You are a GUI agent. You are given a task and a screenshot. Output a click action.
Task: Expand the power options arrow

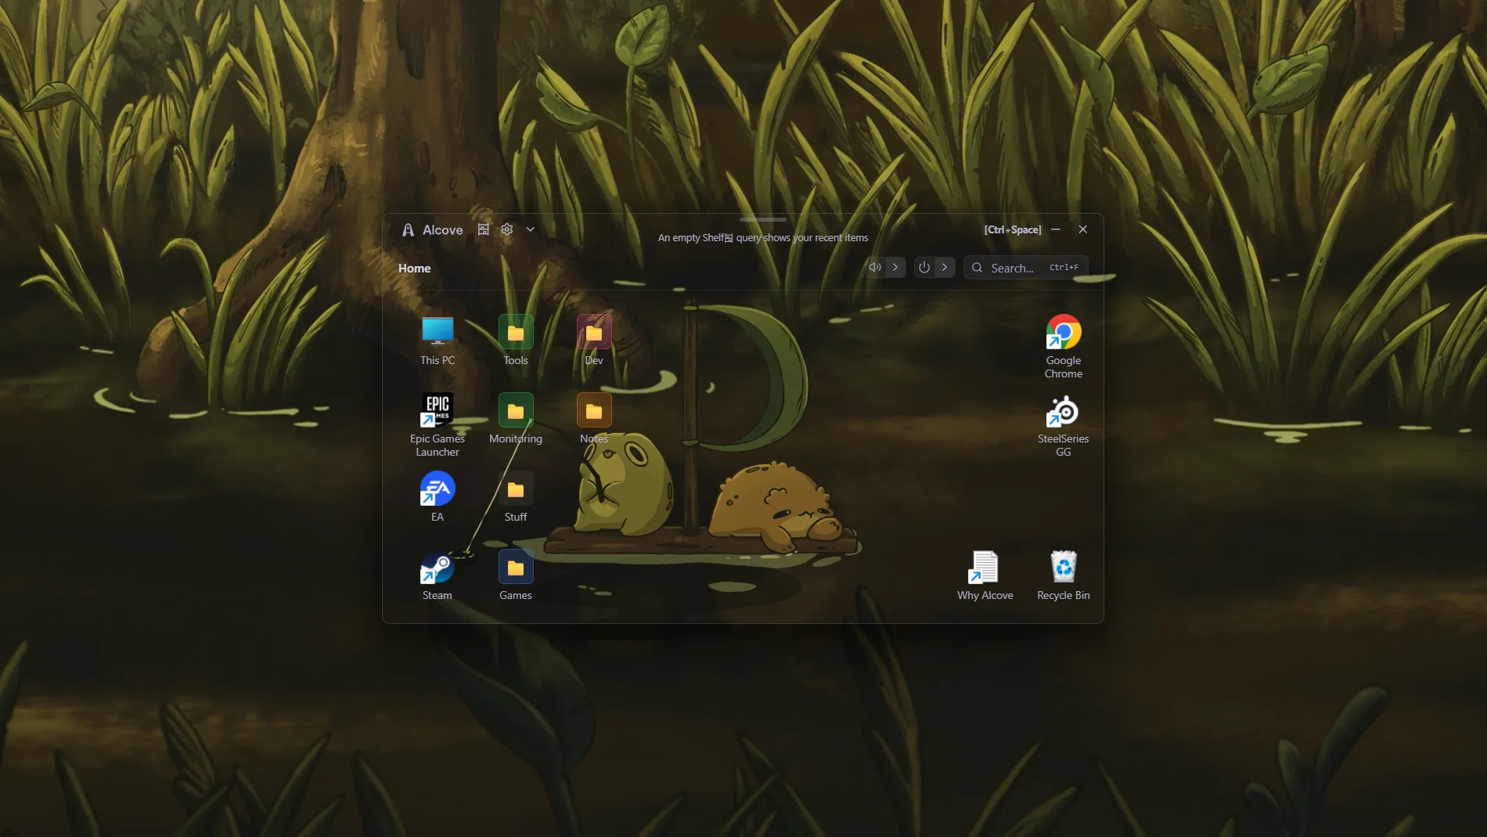coord(945,267)
